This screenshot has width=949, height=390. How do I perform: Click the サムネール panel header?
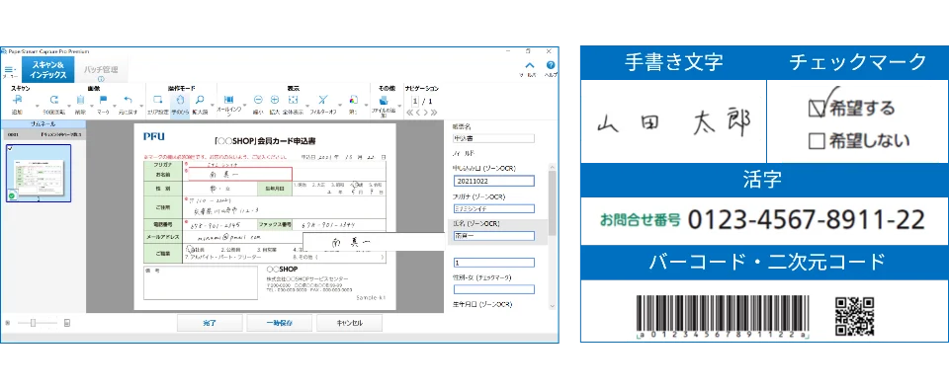coord(43,124)
